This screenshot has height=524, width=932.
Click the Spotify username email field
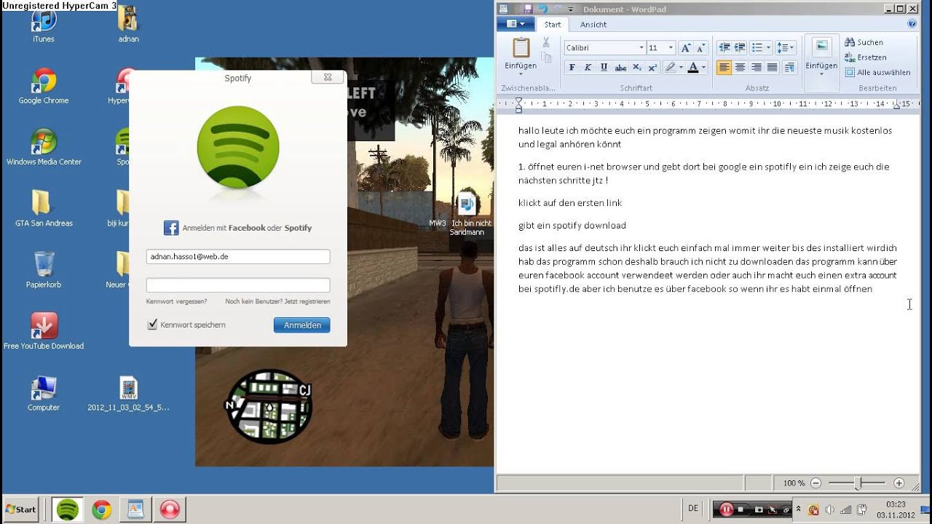[238, 256]
